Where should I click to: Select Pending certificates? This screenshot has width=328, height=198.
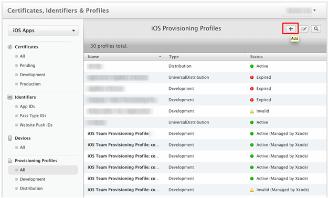point(27,65)
